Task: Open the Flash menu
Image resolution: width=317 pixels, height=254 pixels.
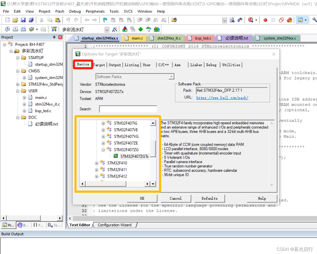Action: [x=60, y=11]
